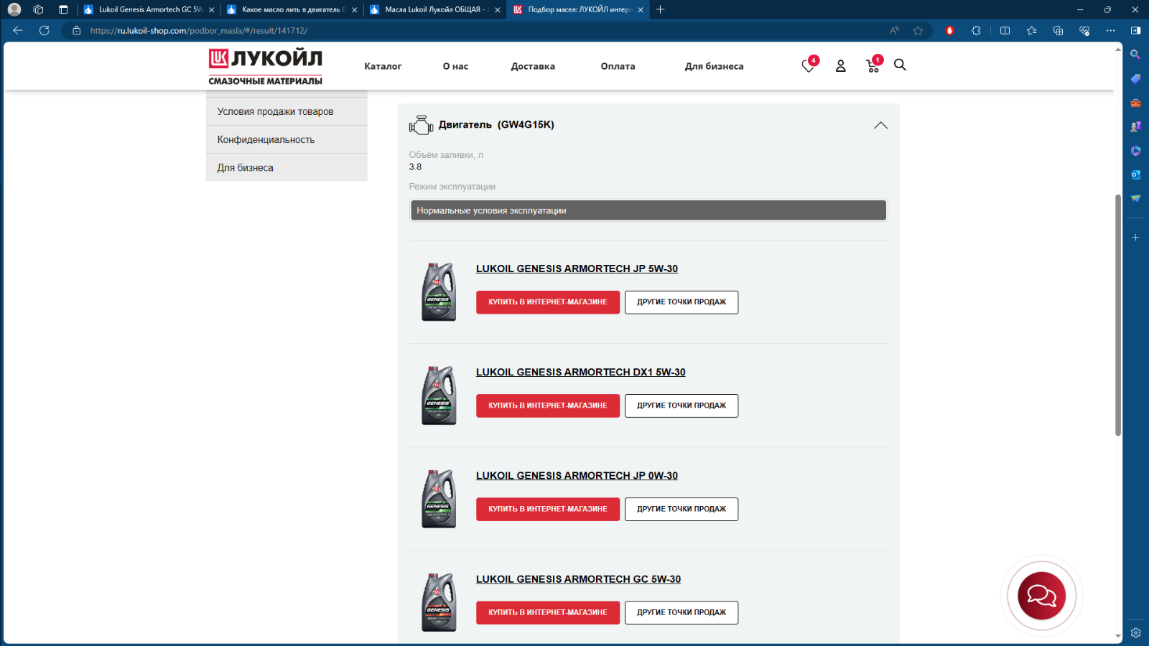View site information lock icon
Viewport: 1149px width, 646px height.
pyautogui.click(x=76, y=30)
